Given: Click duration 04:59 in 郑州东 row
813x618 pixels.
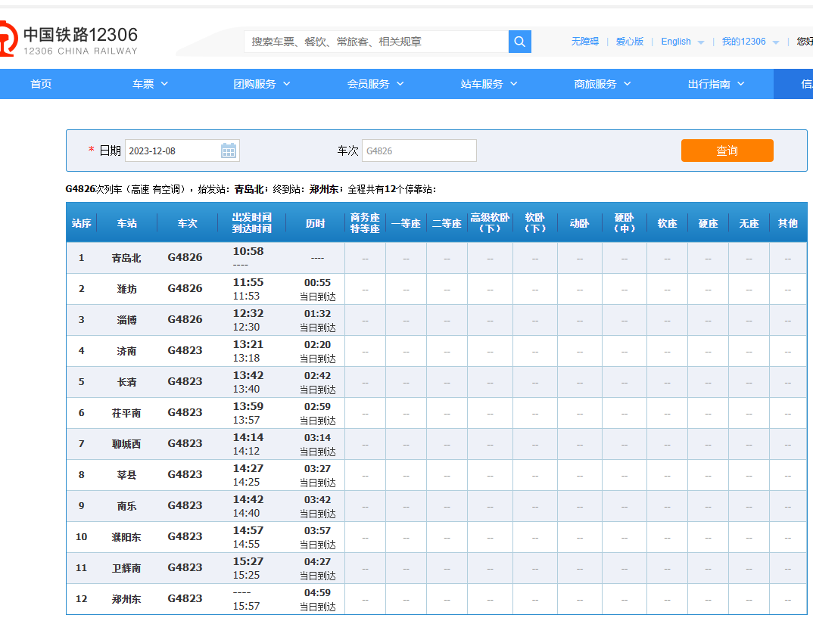Looking at the screenshot, I should tap(317, 592).
